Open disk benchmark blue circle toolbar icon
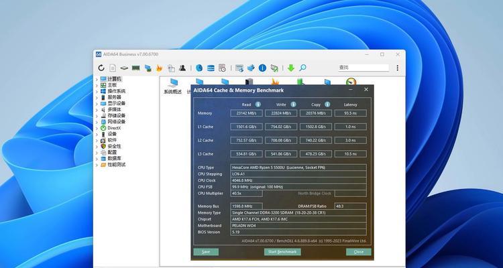503x268 pixels. pyautogui.click(x=199, y=68)
